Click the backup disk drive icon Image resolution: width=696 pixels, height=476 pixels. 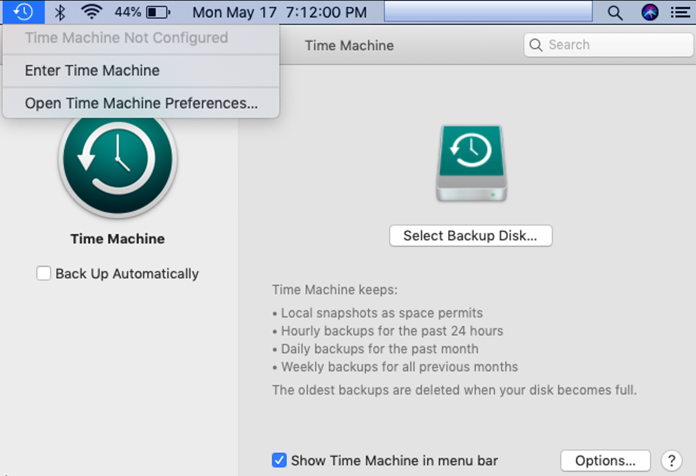(x=471, y=163)
